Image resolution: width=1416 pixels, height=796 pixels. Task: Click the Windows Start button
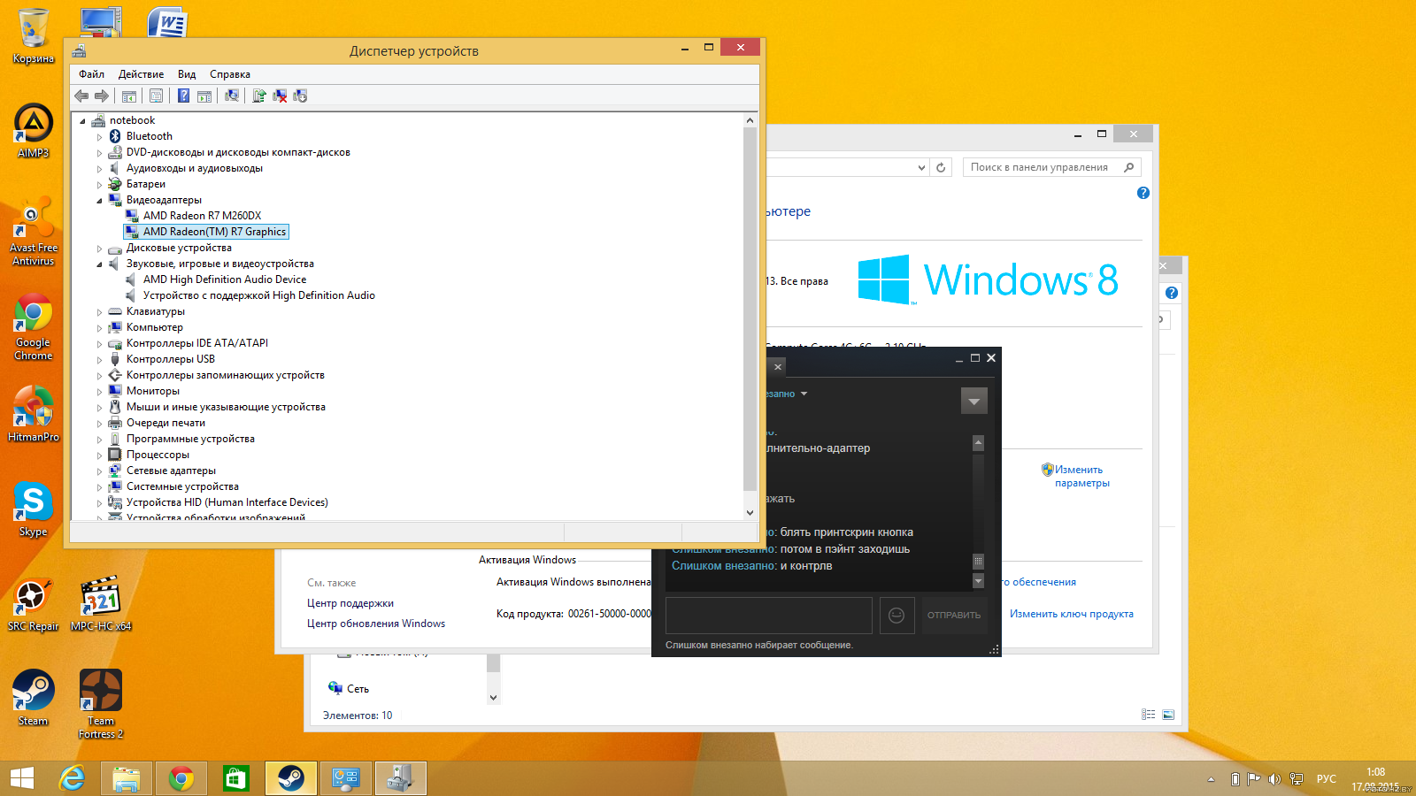22,778
